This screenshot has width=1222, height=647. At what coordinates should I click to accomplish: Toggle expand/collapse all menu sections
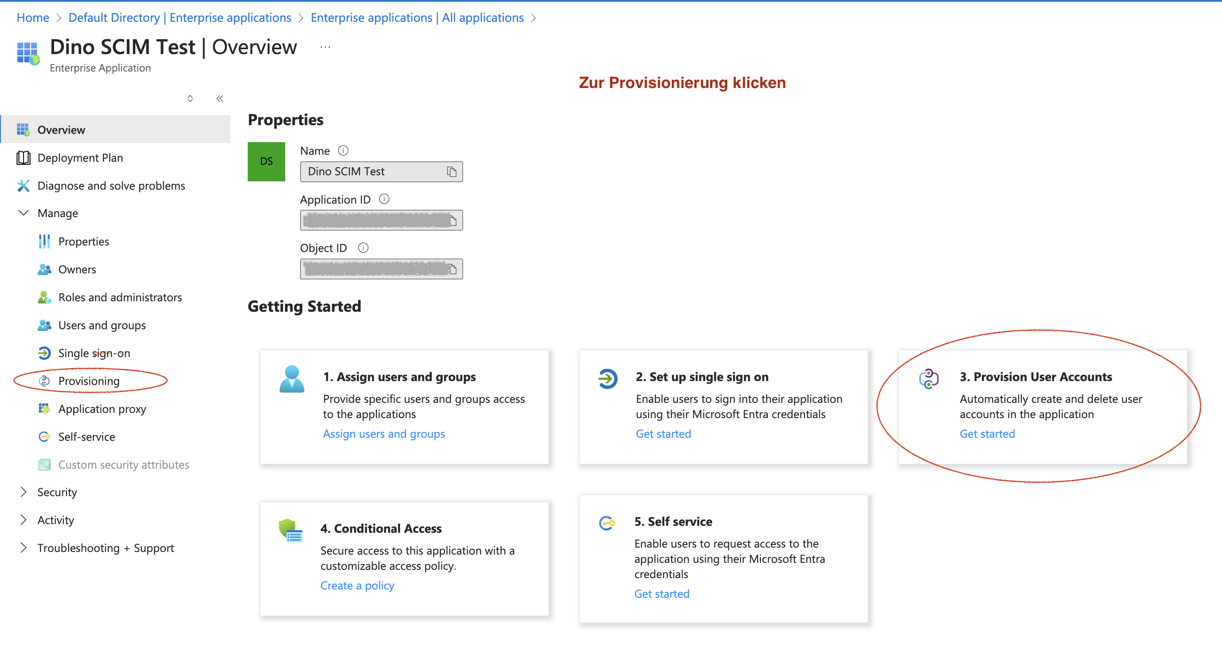(x=190, y=99)
